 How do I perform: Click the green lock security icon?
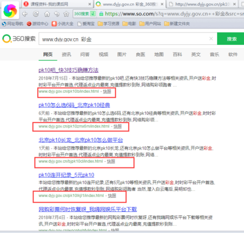(x=101, y=14)
